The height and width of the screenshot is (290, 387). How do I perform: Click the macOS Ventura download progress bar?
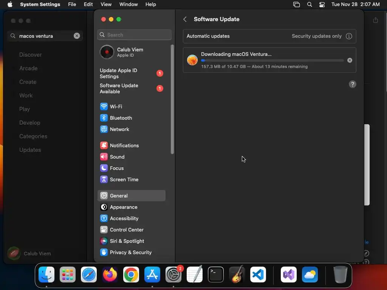[272, 60]
